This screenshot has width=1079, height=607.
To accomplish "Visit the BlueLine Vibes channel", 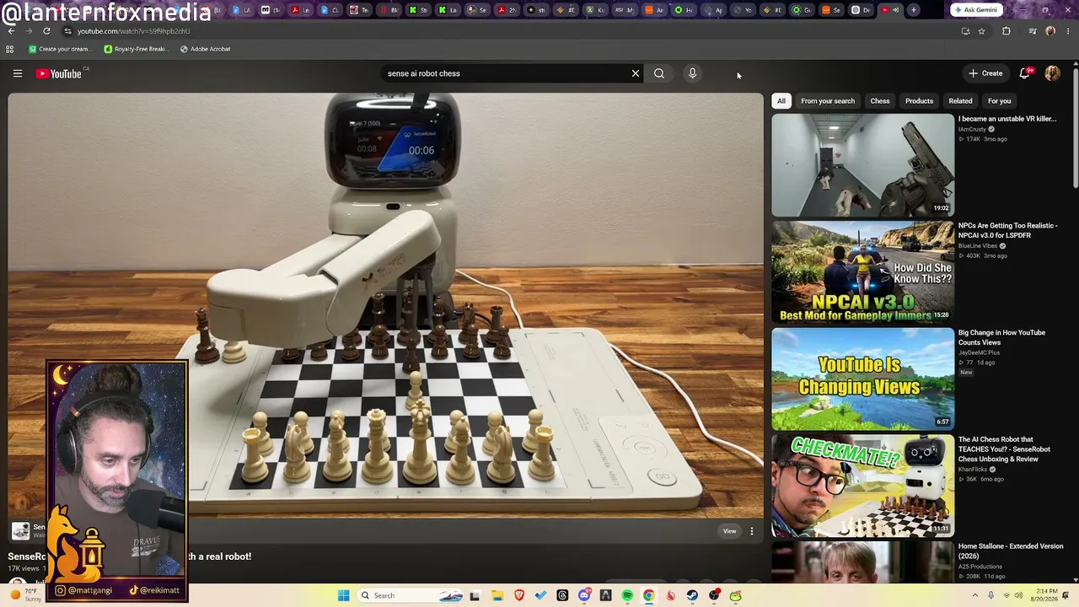I will (979, 246).
